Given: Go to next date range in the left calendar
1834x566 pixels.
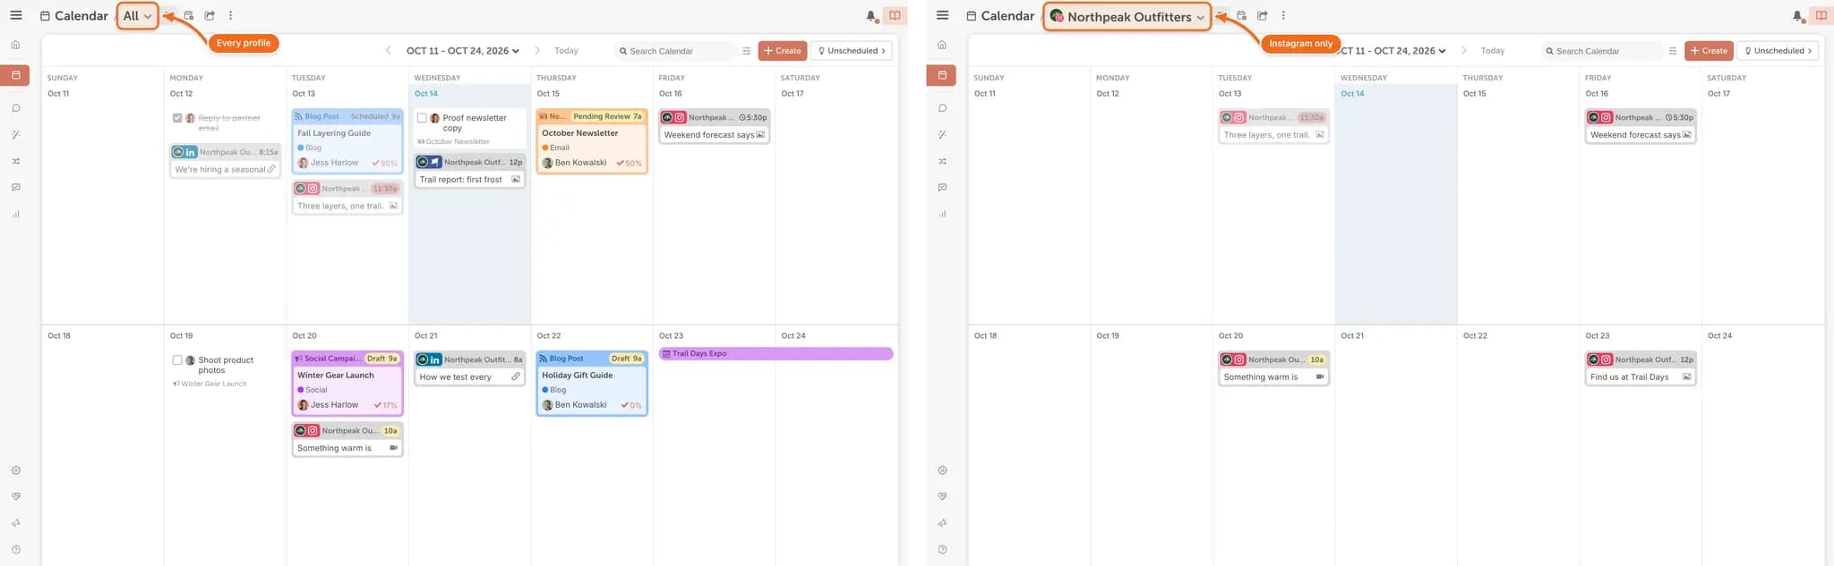Looking at the screenshot, I should coord(537,51).
